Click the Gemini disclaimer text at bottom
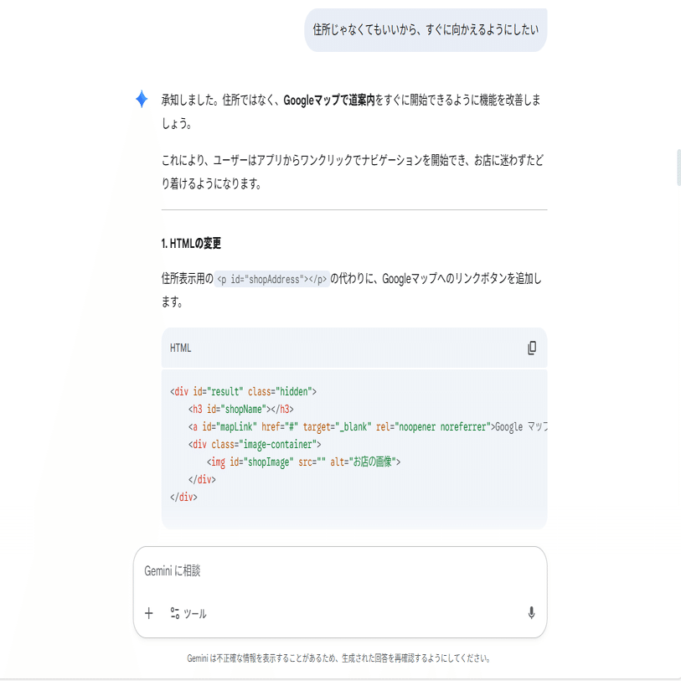 339,658
